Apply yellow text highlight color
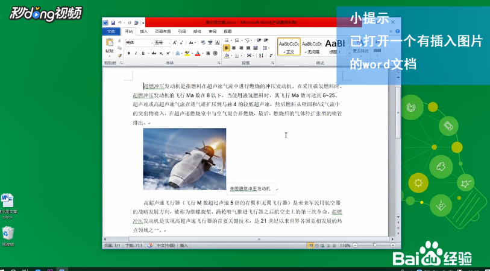Image resolution: width=490 pixels, height=271 pixels. click(187, 53)
